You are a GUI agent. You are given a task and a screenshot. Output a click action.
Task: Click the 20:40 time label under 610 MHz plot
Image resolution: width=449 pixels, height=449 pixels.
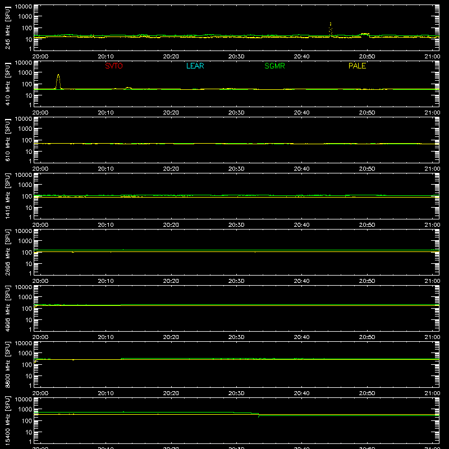pos(301,169)
